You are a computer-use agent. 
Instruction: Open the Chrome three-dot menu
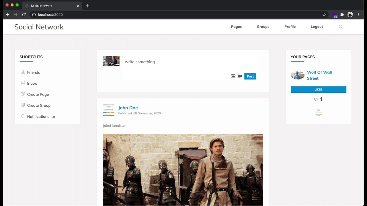click(358, 15)
